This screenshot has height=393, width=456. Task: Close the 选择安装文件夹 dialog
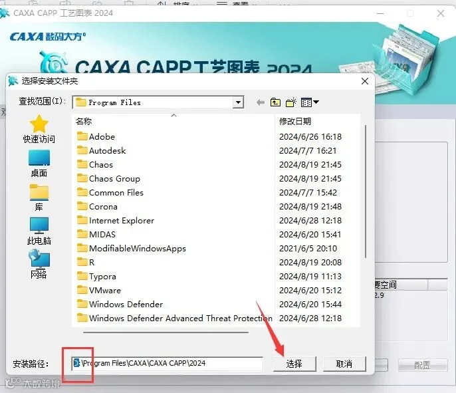click(x=365, y=81)
